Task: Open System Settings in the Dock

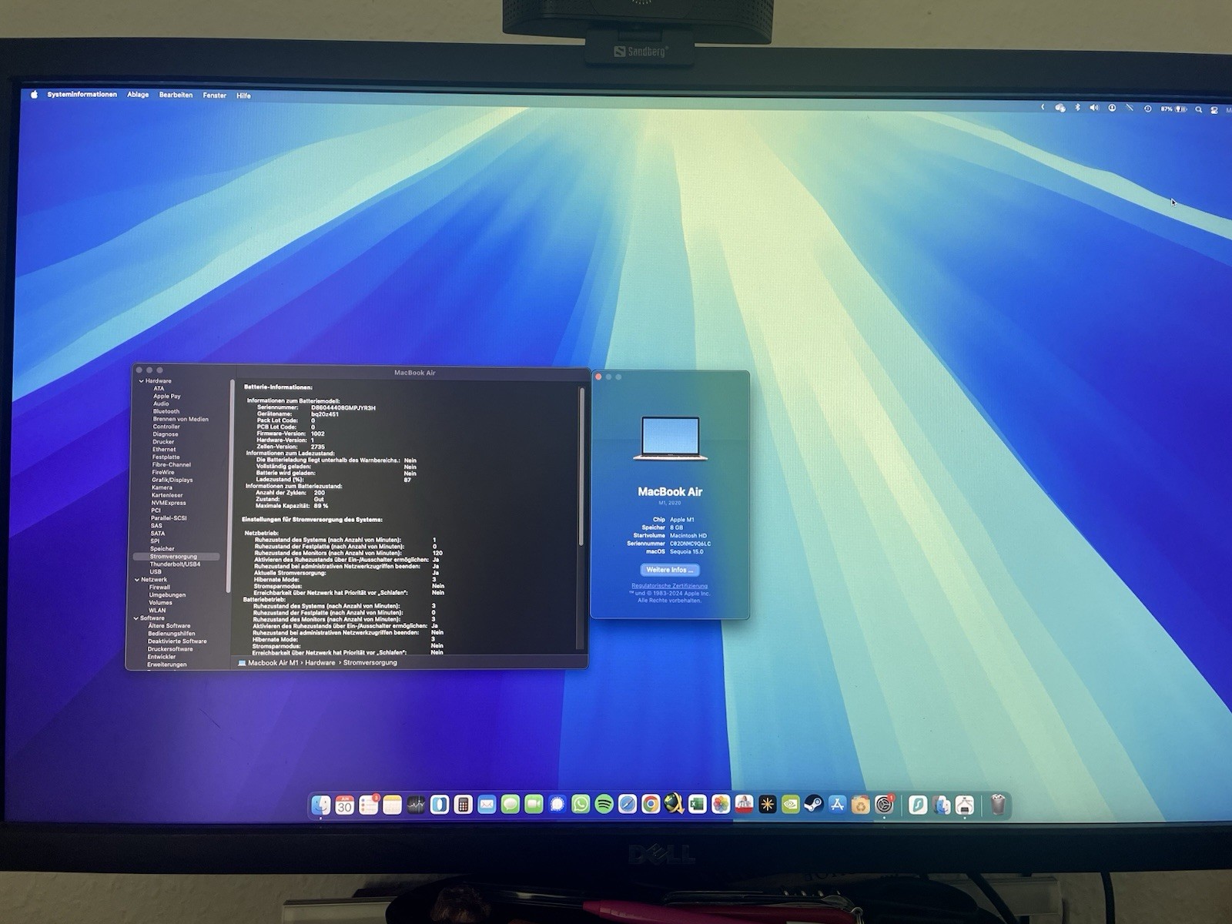Action: [884, 805]
